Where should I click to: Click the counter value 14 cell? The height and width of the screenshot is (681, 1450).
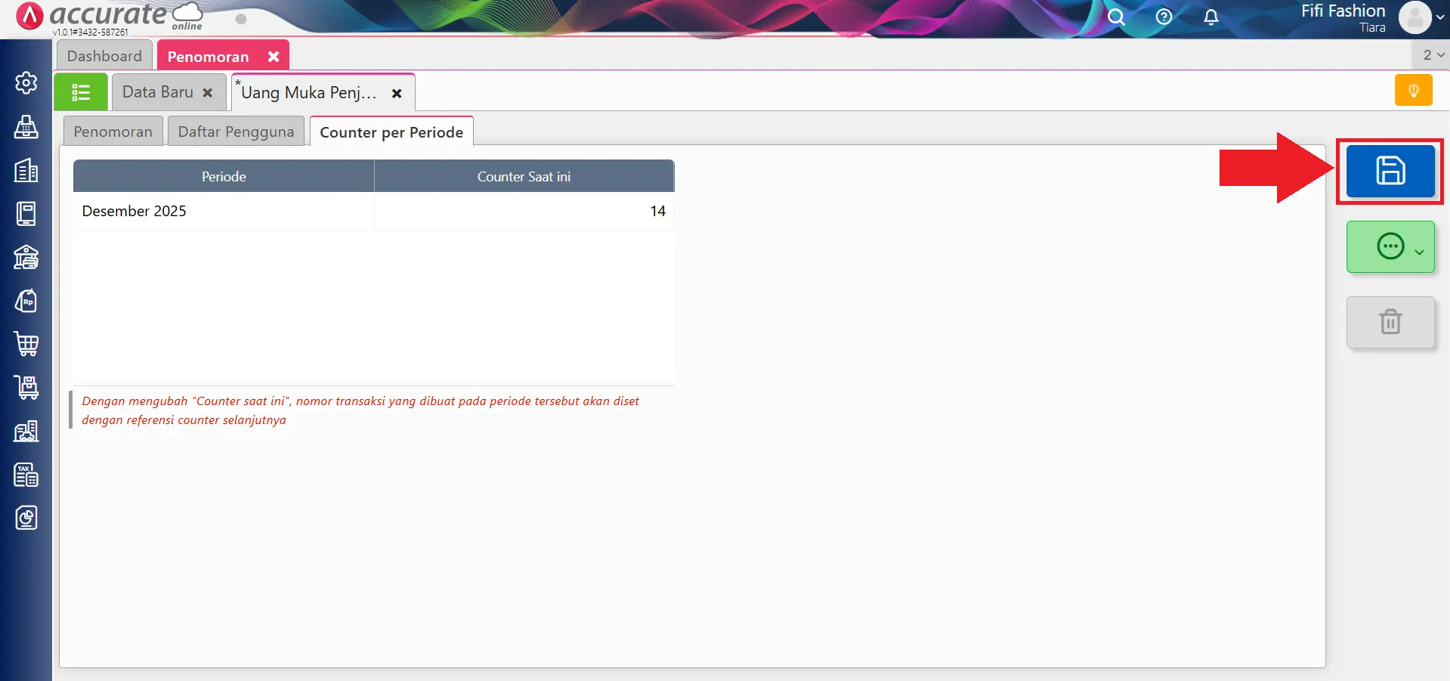click(524, 211)
